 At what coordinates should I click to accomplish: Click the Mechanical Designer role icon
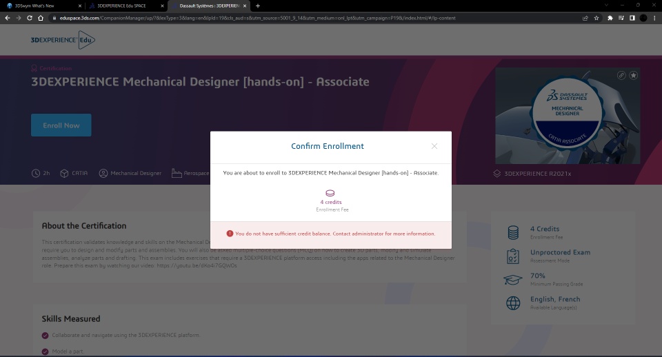tap(103, 173)
